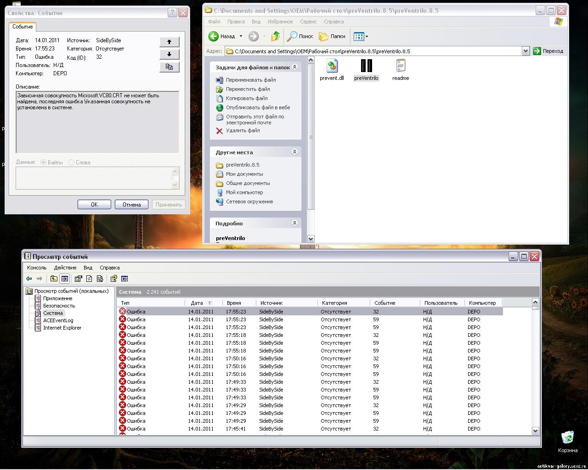Click the help question mark in Properties title bar
Viewport: 588px width, 470px height.
tap(172, 13)
